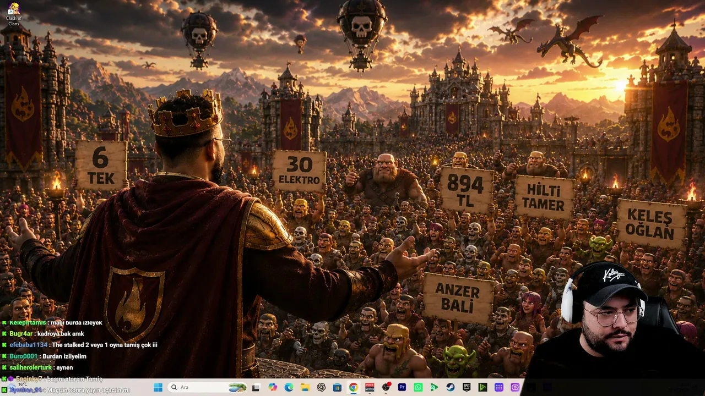Open WhatsApp from the taskbar
Viewport: 705px width, 396px height.
(418, 387)
